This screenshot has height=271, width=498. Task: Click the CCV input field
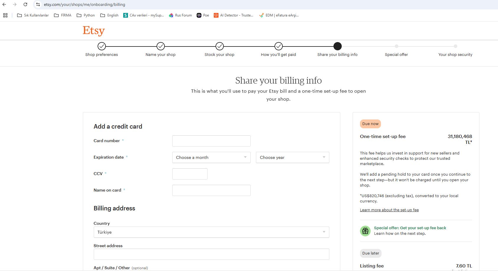pyautogui.click(x=190, y=174)
